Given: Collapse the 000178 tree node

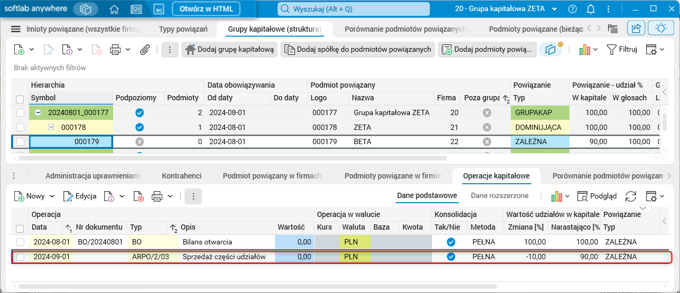Looking at the screenshot, I should click(51, 127).
